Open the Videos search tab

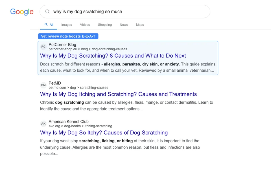pos(85,25)
